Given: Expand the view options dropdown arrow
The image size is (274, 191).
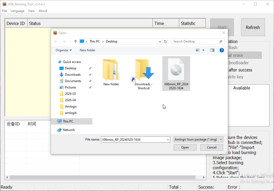Looking at the screenshot, I should pos(203,50).
